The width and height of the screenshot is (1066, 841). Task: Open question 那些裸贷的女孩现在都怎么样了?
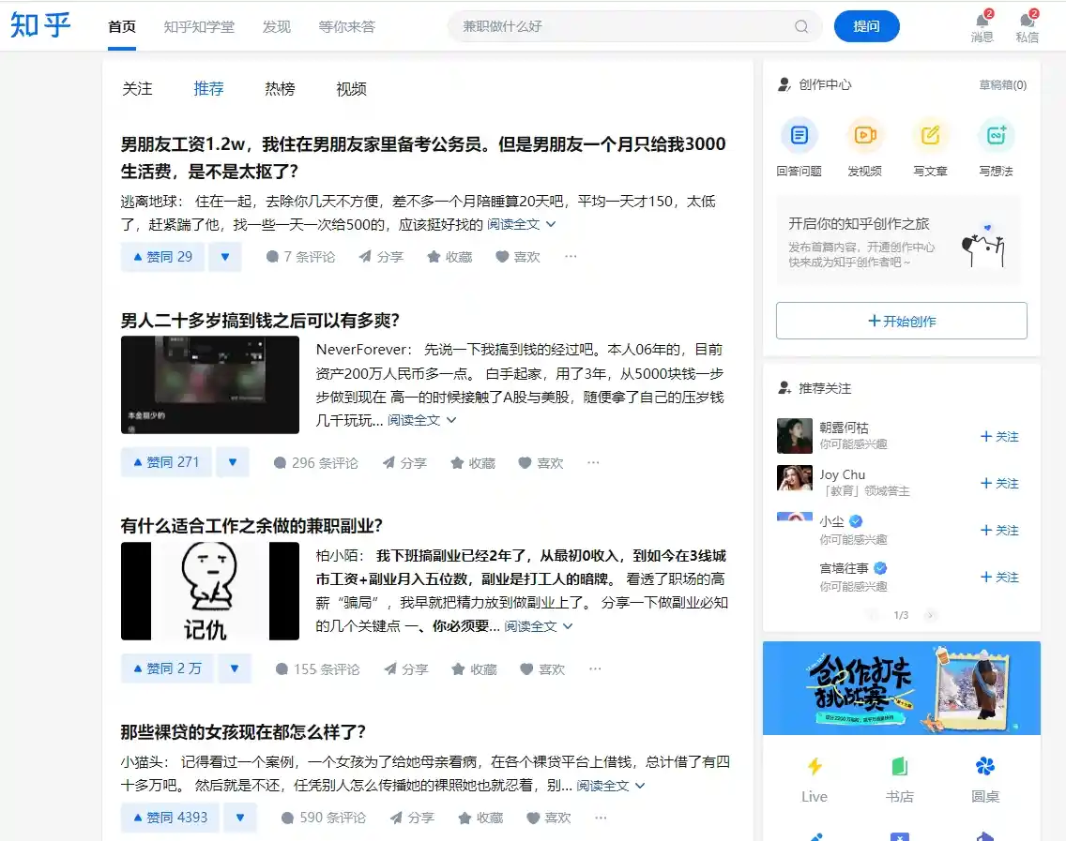(243, 731)
